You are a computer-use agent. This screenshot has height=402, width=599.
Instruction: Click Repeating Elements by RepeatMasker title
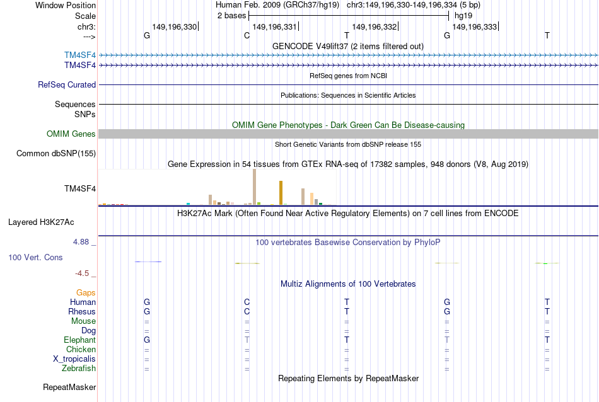348,378
